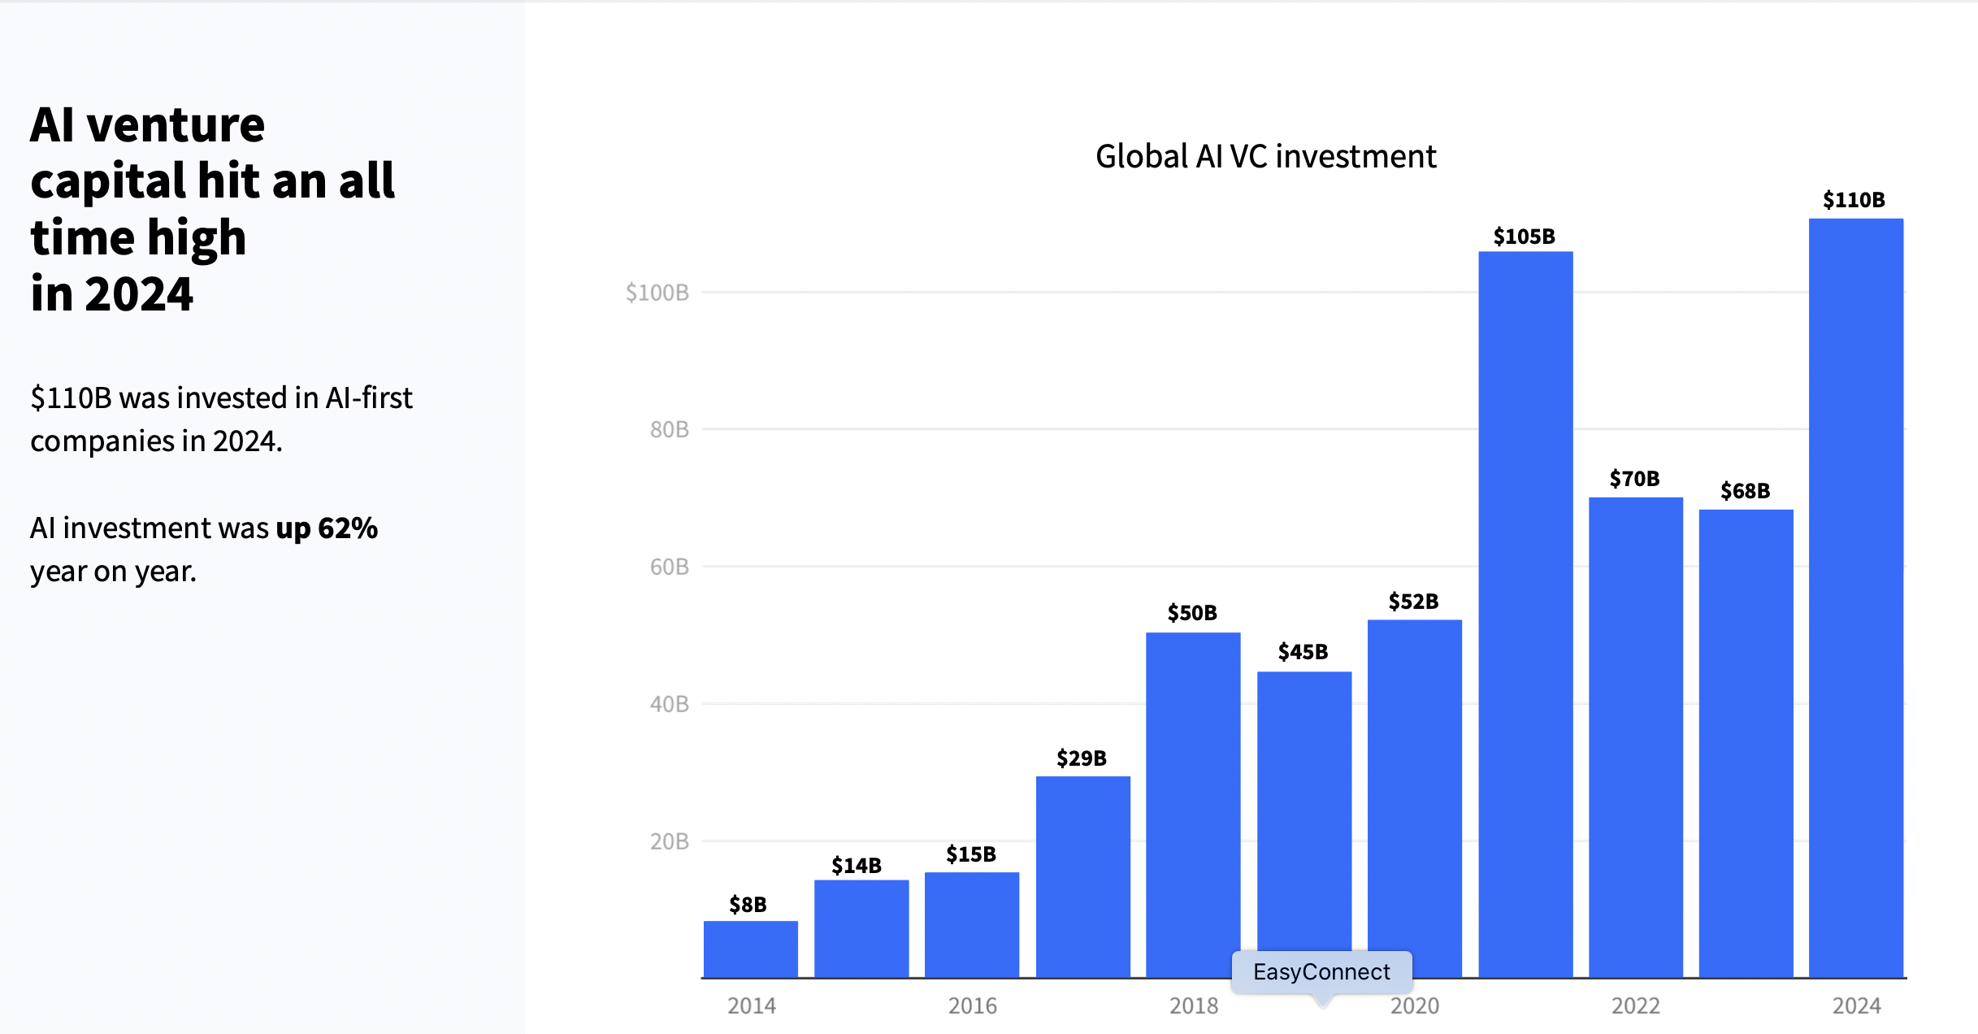
Task: Click the '$110B was invested' paragraph
Action: pos(221,419)
